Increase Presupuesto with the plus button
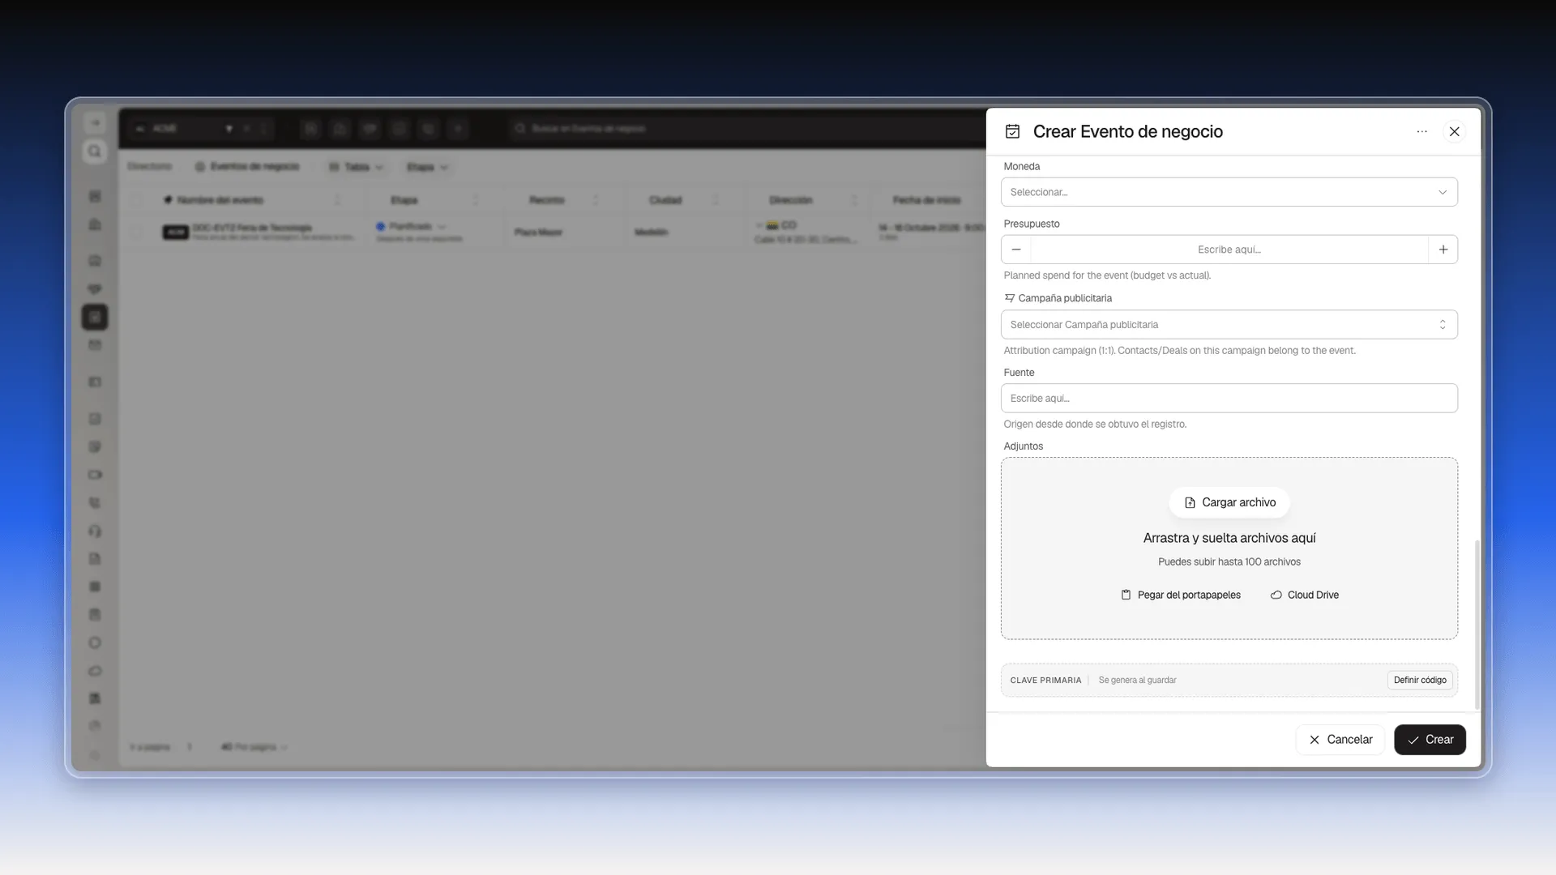The image size is (1556, 875). click(1443, 250)
